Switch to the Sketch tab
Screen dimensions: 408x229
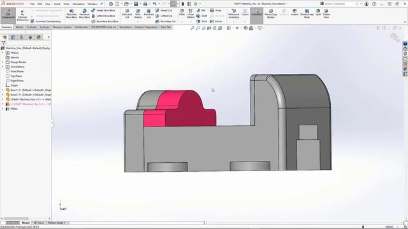click(19, 27)
